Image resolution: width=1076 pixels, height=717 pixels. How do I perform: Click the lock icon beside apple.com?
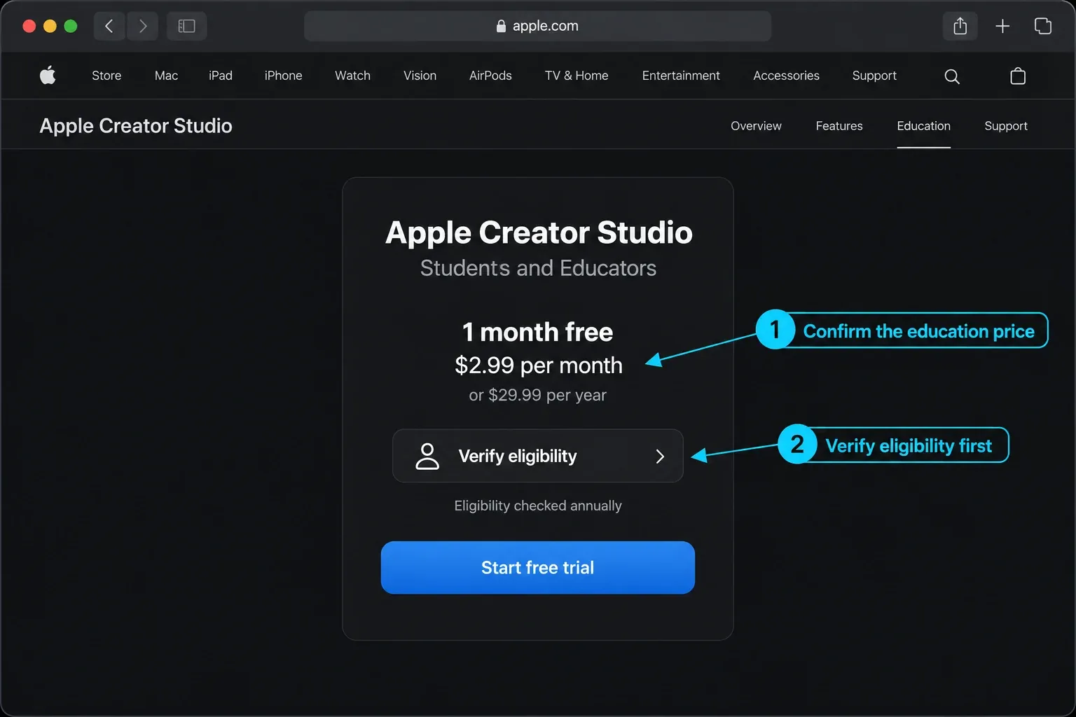501,26
